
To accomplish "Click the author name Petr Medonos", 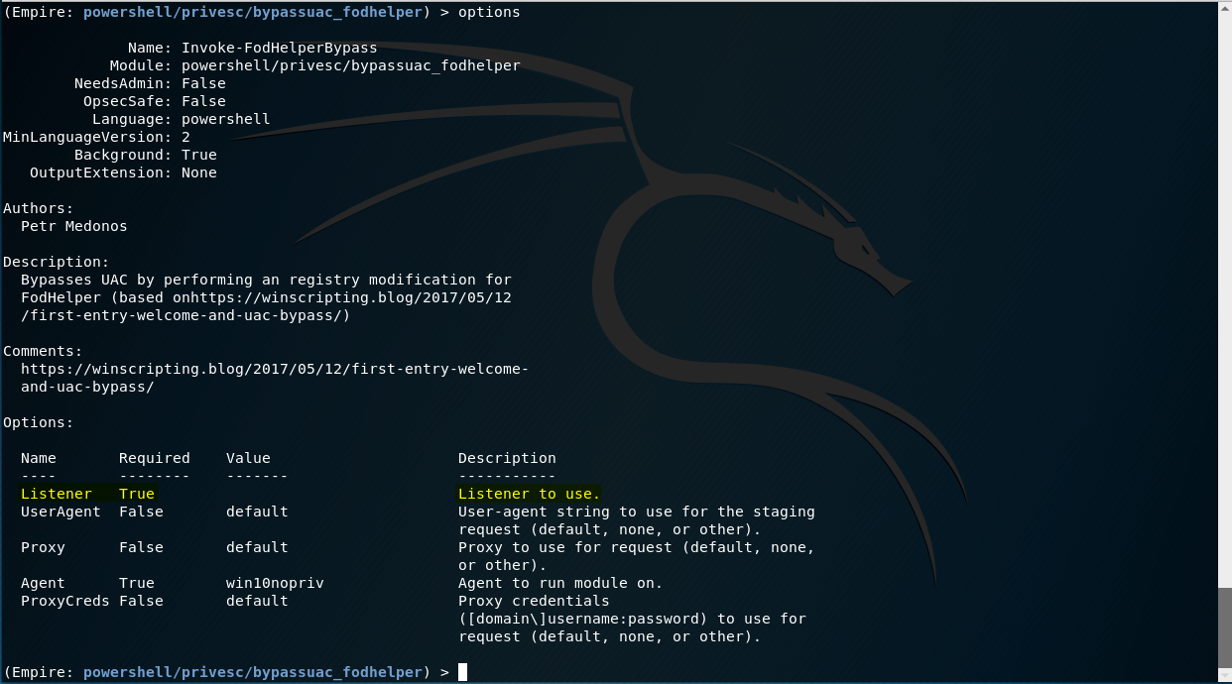I will (73, 226).
